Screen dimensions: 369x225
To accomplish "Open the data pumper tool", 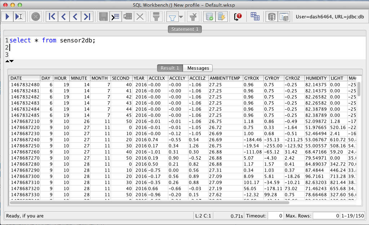I will tap(255, 16).
